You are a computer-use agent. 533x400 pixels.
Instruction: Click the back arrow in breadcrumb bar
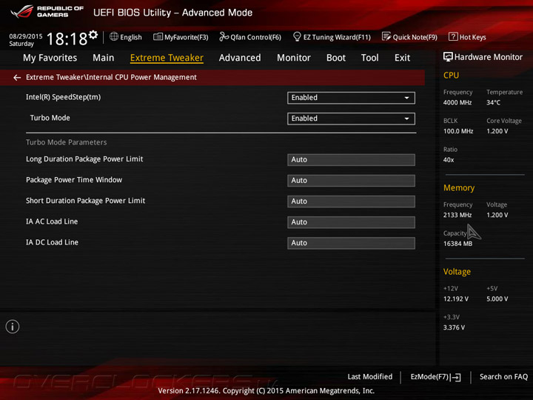(x=17, y=78)
